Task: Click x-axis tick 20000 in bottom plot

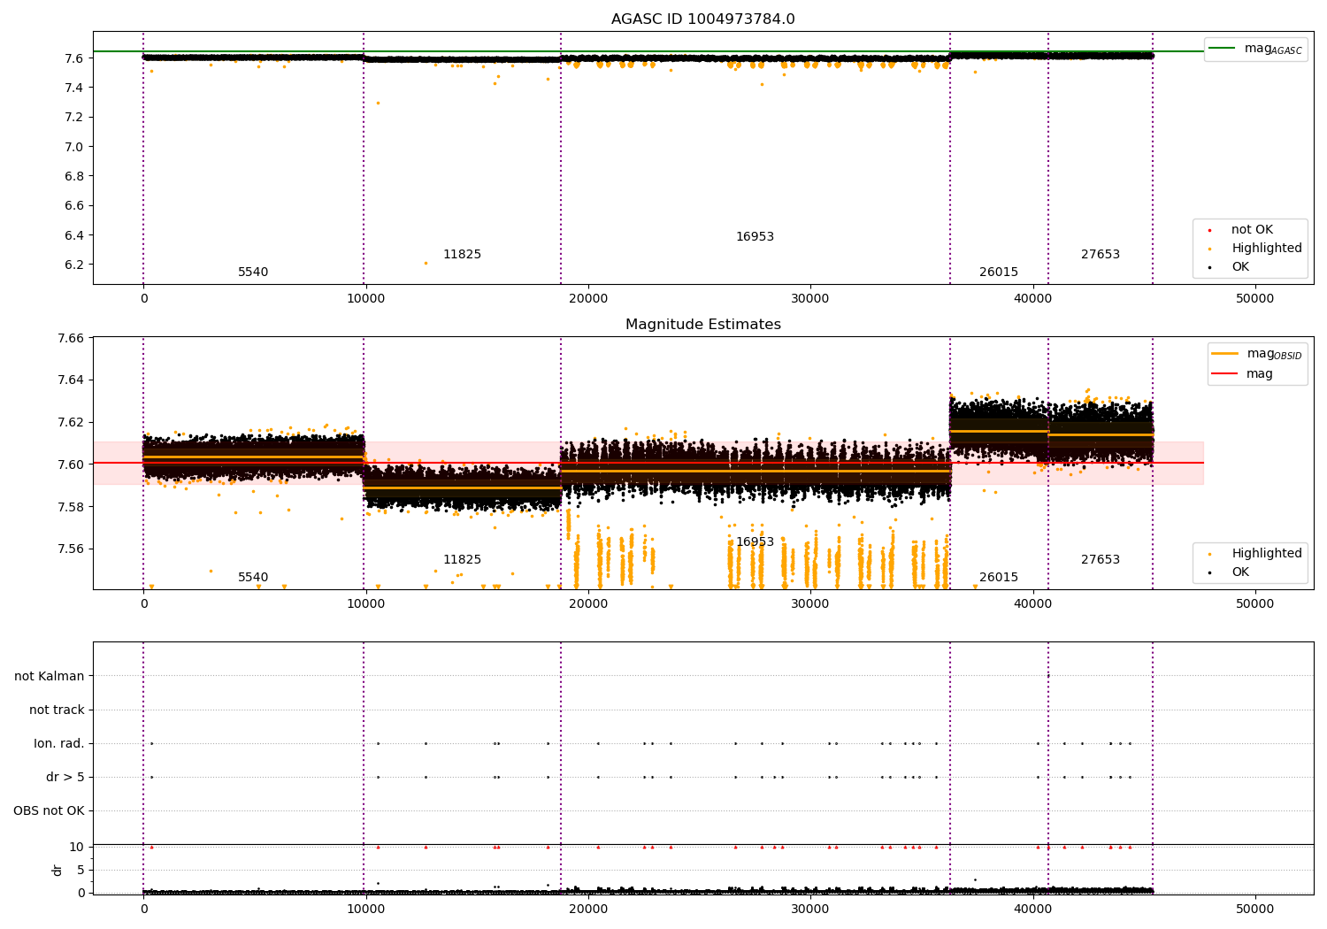Action: [x=588, y=909]
